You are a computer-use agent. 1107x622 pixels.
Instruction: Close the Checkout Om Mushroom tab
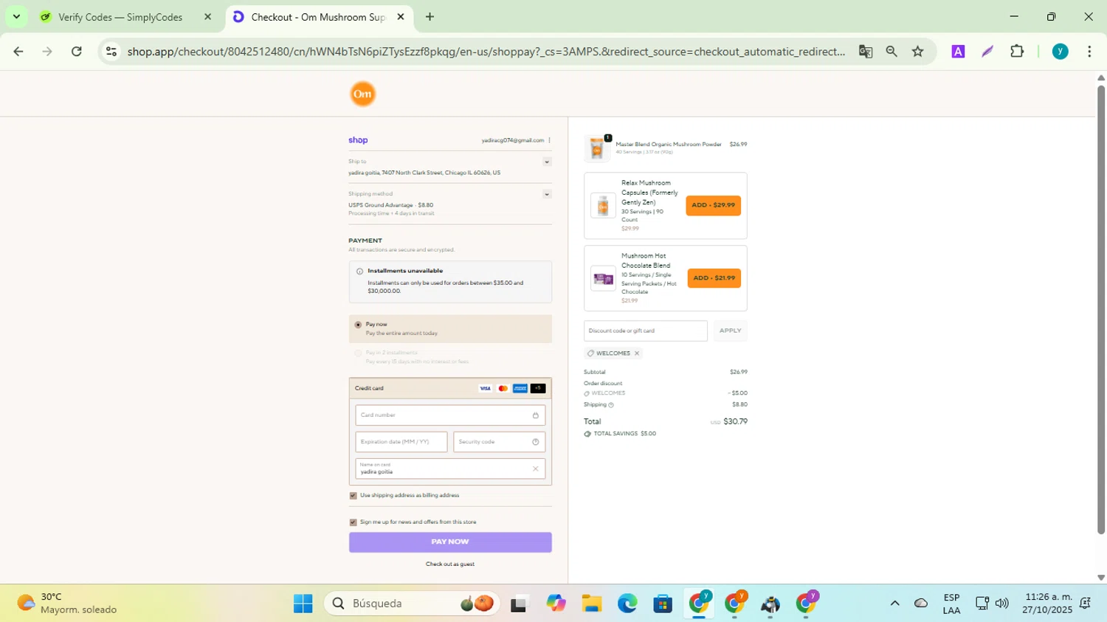(x=401, y=17)
